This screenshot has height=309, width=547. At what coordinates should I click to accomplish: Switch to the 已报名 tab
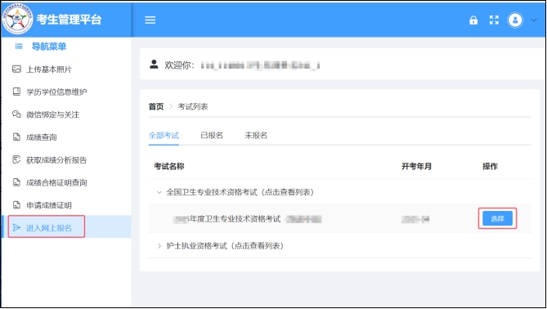212,136
